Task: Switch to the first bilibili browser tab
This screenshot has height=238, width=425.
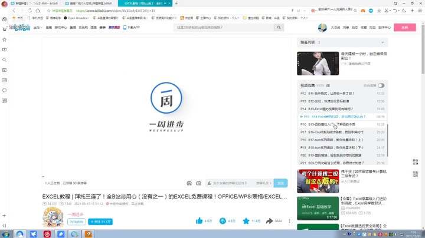Action: tap(35, 4)
